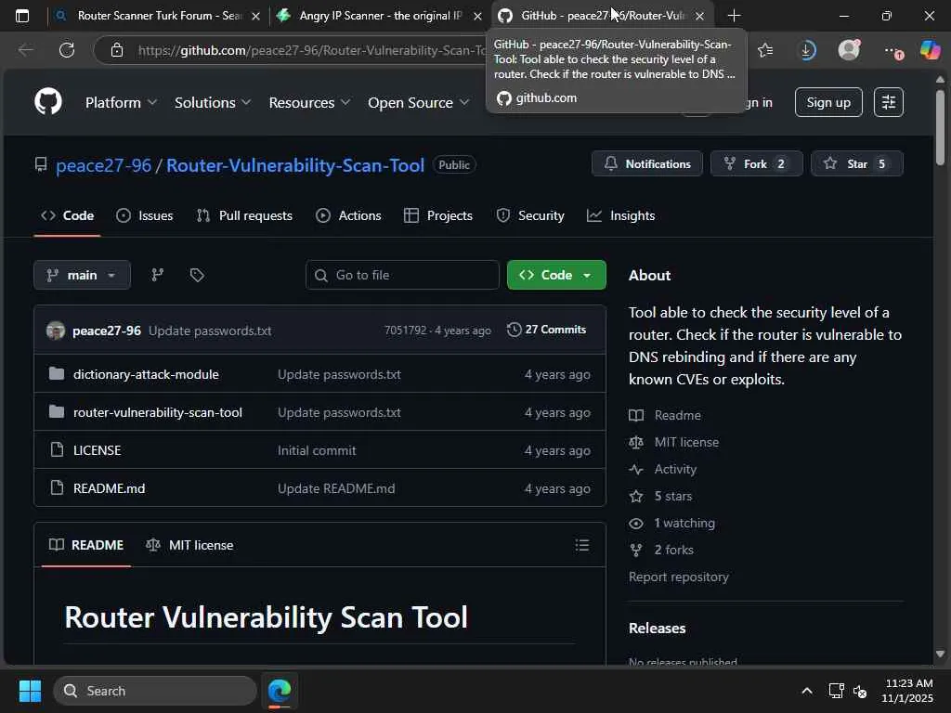Close the Router Scanner Turk Forum tab
Screen dimensions: 951x713
(x=256, y=16)
